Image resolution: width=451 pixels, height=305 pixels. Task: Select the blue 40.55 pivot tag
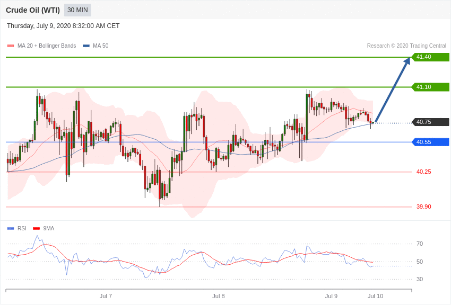click(430, 142)
